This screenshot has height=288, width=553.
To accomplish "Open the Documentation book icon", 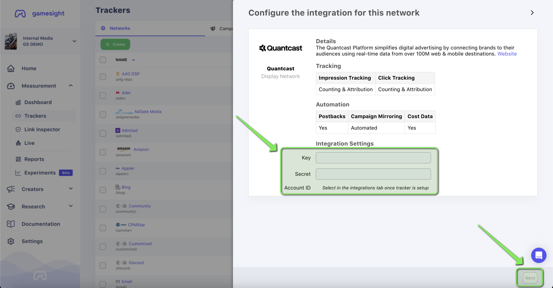I will [x=11, y=224].
